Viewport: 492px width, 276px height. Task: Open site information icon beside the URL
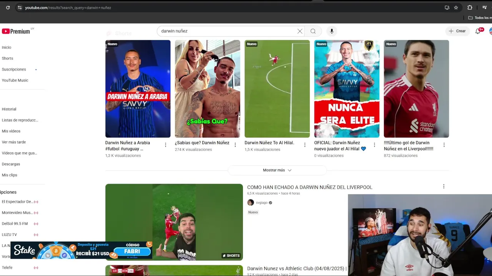20,8
